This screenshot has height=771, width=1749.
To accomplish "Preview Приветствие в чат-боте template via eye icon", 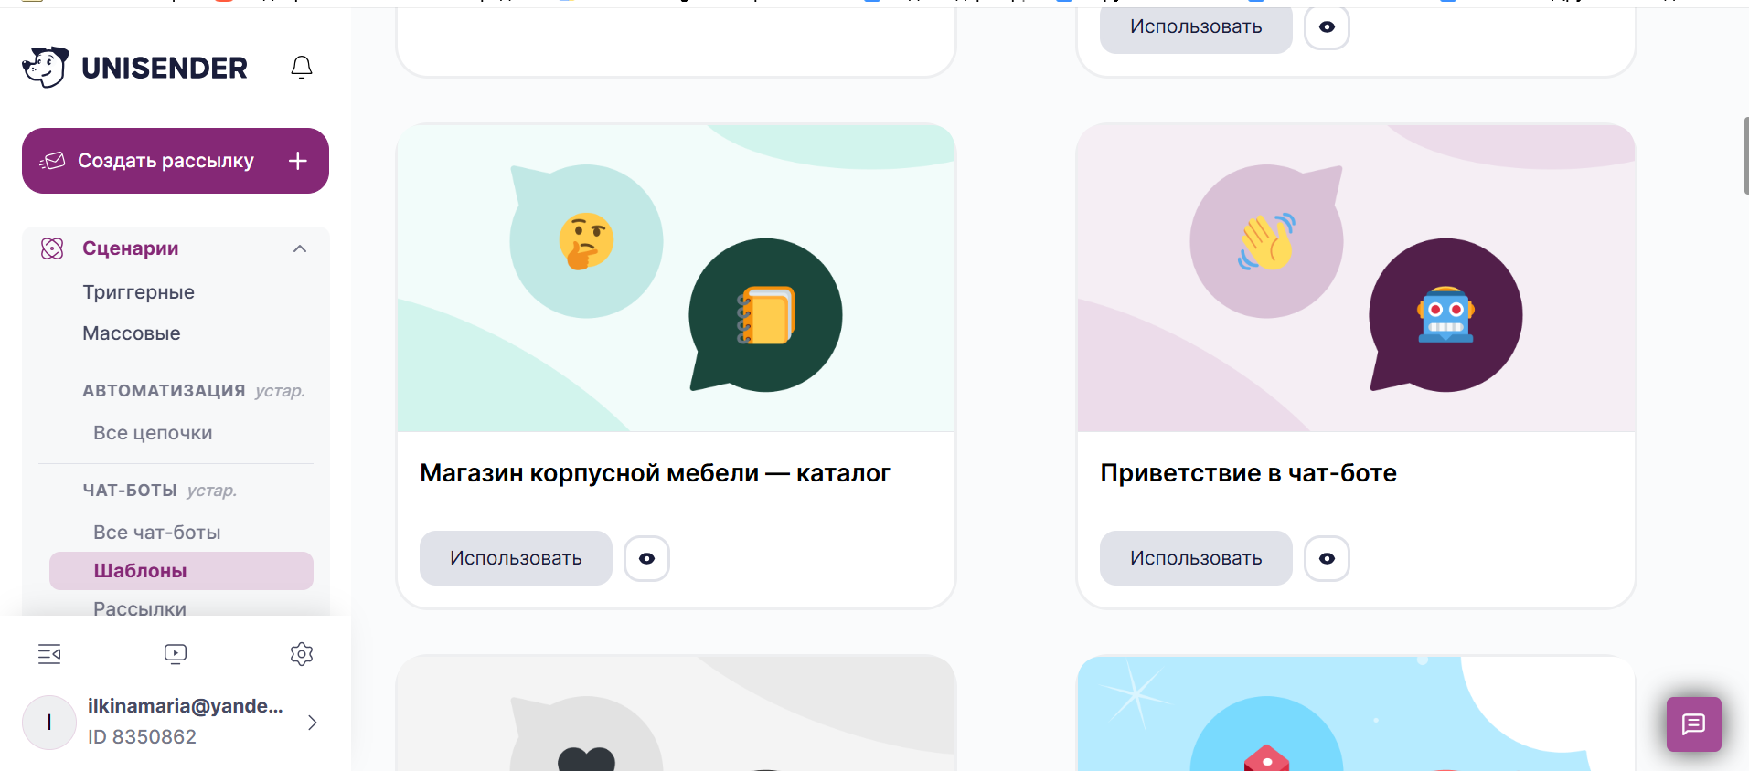I will tap(1328, 558).
